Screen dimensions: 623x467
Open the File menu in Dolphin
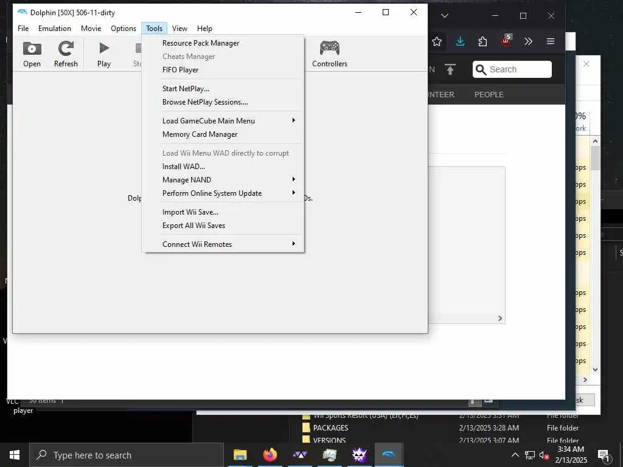click(23, 29)
